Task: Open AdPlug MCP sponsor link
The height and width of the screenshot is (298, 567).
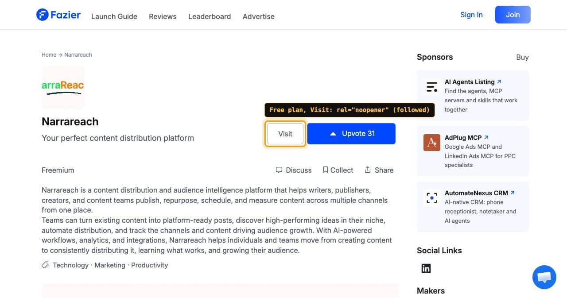Action: click(x=463, y=138)
